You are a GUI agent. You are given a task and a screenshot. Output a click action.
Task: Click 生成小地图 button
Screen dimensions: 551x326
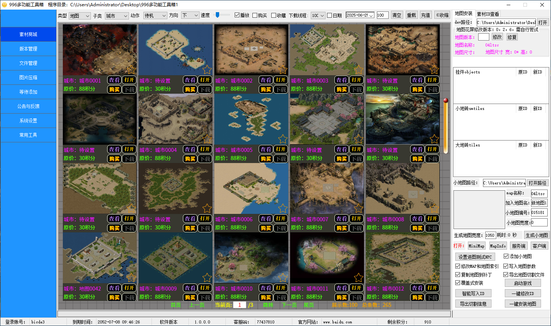point(537,235)
